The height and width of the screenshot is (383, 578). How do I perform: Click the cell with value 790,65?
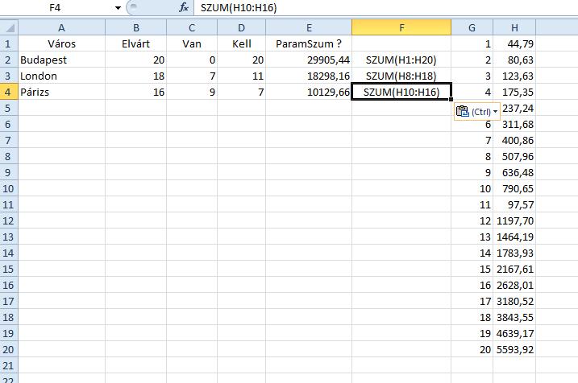514,189
